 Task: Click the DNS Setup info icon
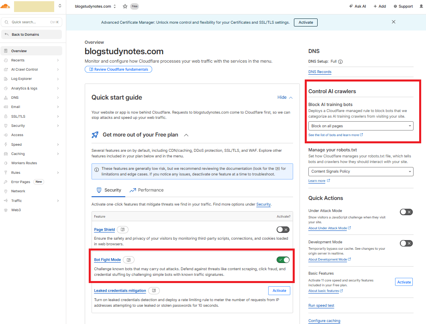click(340, 61)
